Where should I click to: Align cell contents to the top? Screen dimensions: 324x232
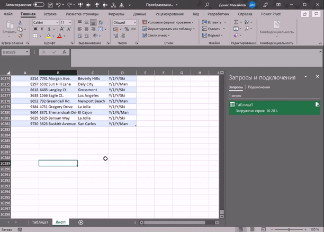coord(79,22)
